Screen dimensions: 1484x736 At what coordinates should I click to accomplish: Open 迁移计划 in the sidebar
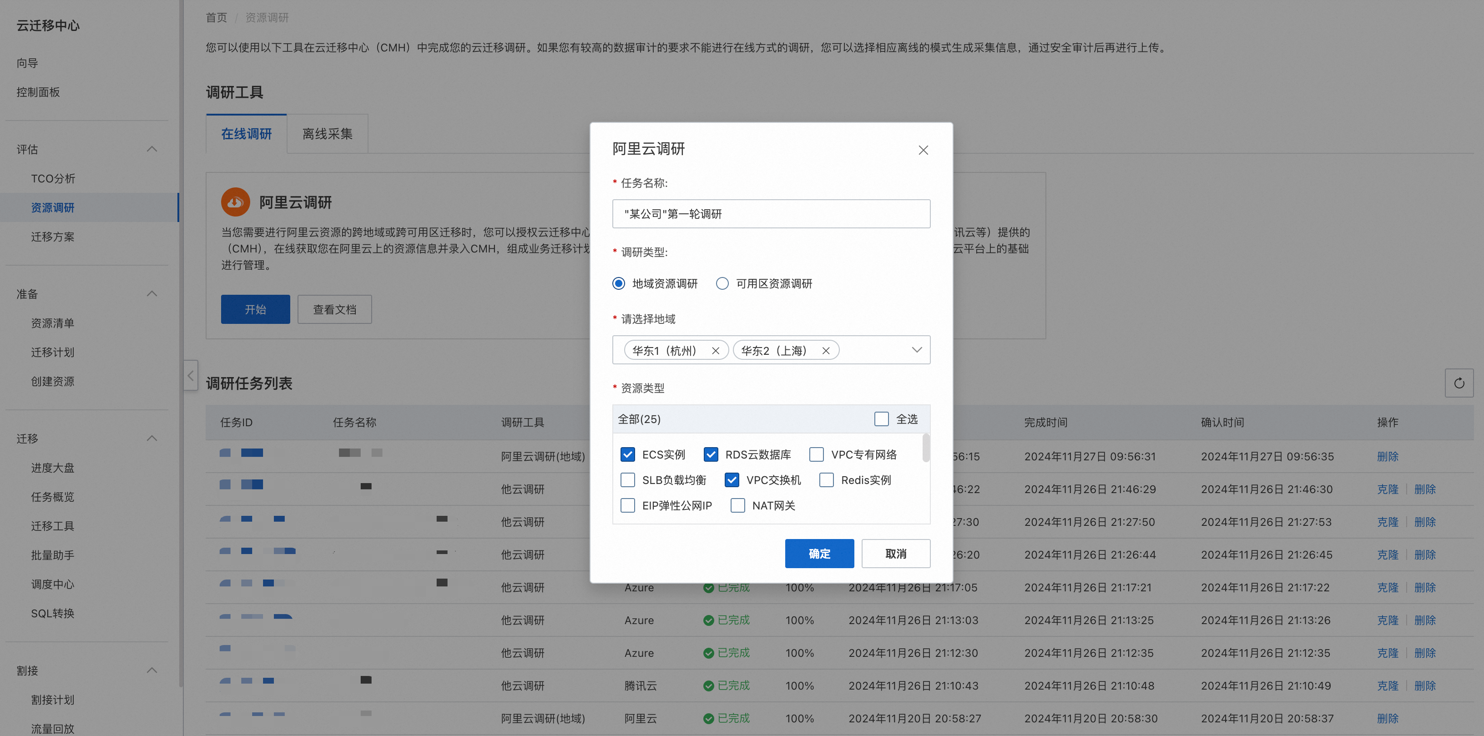point(52,352)
